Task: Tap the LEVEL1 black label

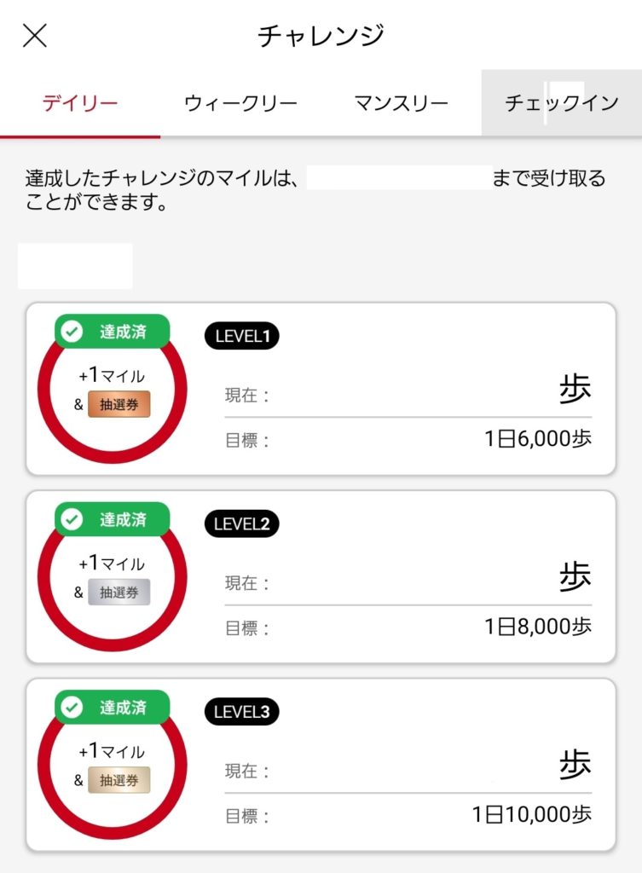Action: [x=241, y=336]
